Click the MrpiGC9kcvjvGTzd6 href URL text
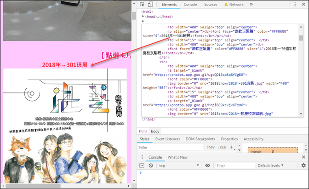This screenshot has width=309, height=189. tap(200, 105)
